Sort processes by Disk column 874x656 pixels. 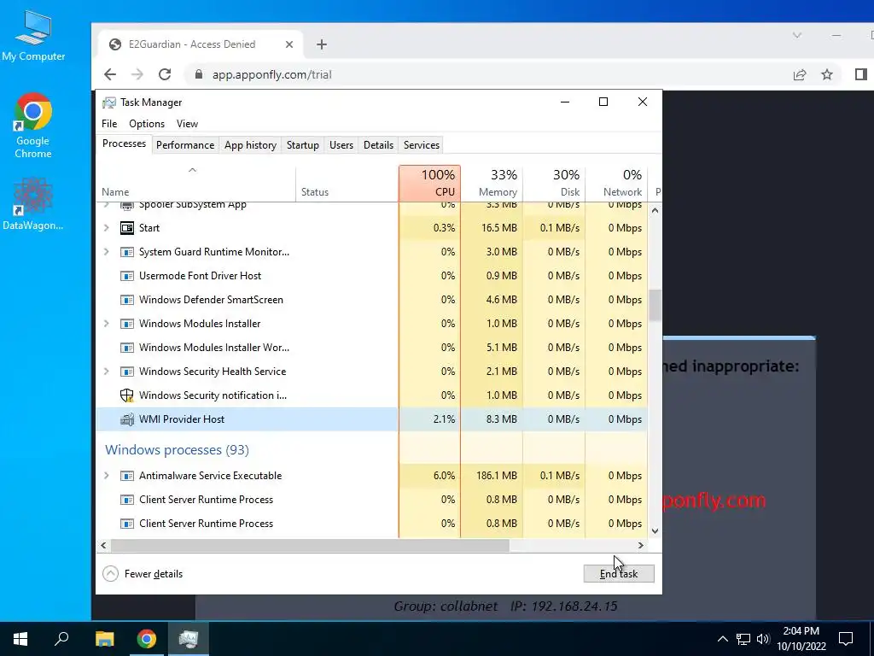(x=554, y=184)
